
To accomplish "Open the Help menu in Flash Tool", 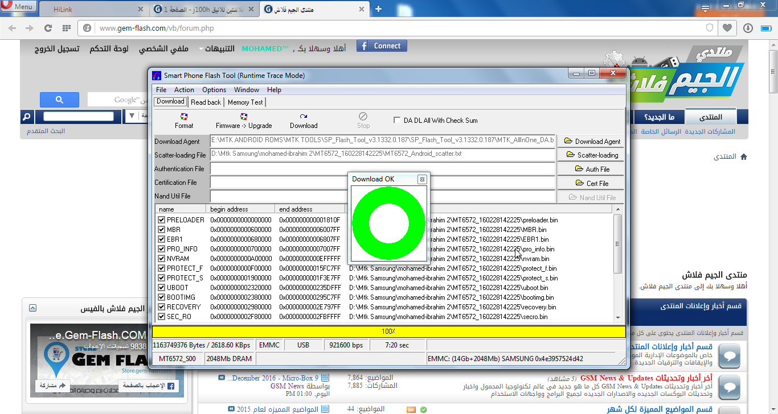I will point(274,90).
